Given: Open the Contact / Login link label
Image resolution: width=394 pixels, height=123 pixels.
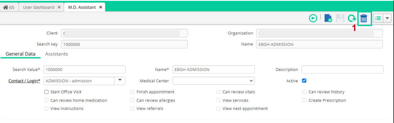Looking at the screenshot, I should click(24, 81).
